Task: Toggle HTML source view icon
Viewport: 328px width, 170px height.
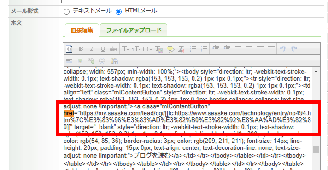Action: point(69,49)
